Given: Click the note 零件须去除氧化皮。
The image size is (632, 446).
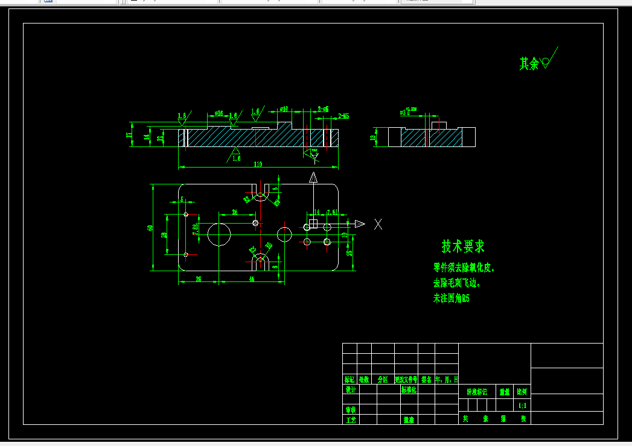Looking at the screenshot, I should 464,268.
